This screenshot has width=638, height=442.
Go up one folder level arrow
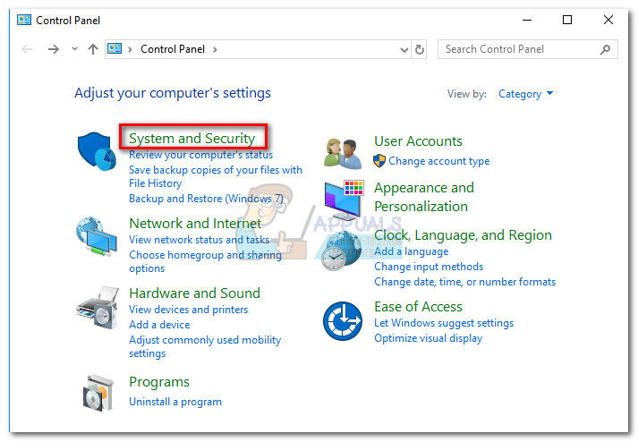93,49
